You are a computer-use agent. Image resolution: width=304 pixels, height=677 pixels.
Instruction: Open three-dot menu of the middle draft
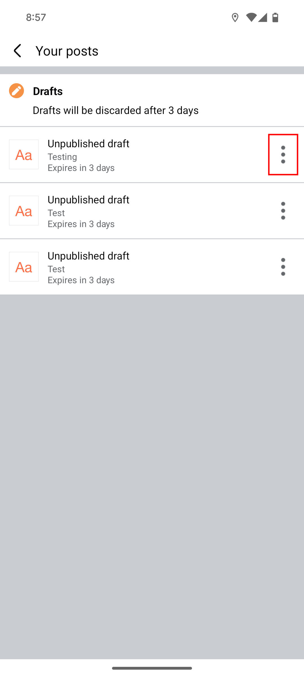(283, 211)
